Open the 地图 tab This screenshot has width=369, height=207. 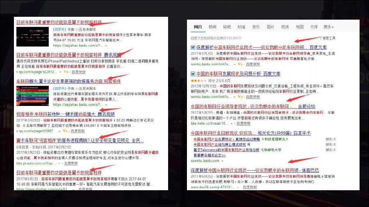[299, 27]
